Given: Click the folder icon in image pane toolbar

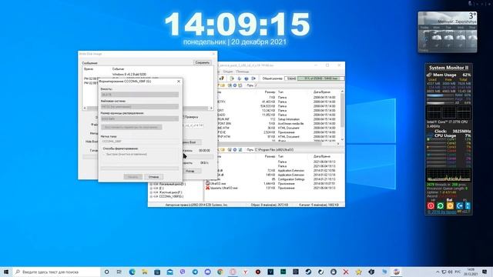Looking at the screenshot, I should pos(223,85).
